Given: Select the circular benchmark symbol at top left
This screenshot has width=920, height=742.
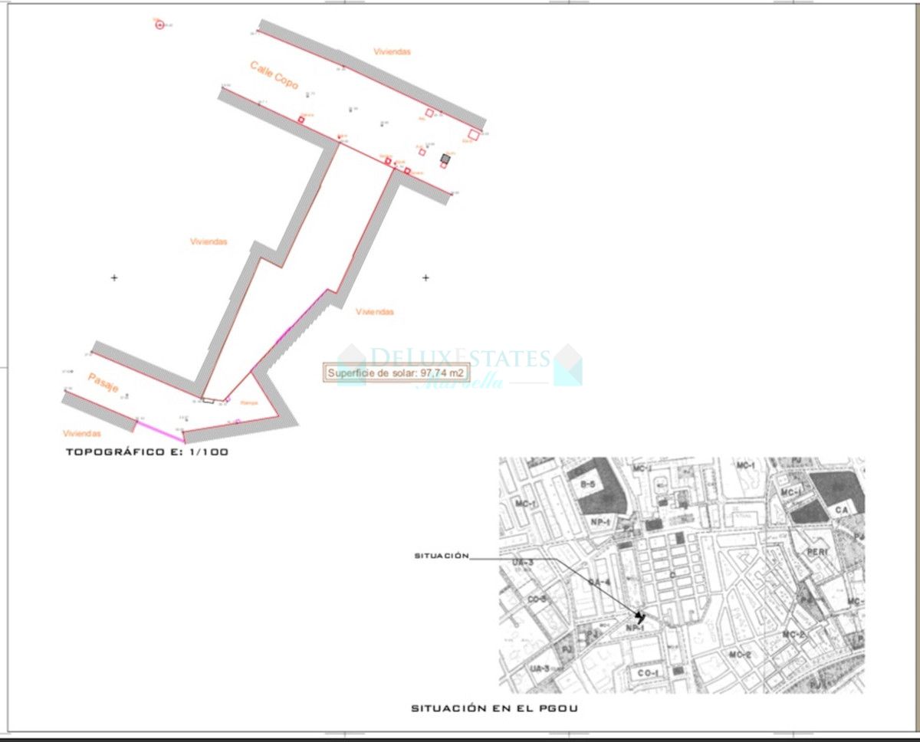Looking at the screenshot, I should pos(159,23).
